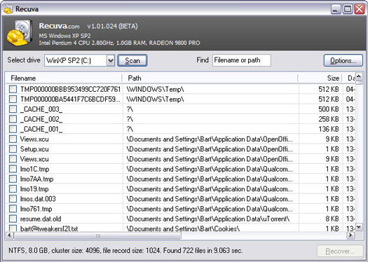
Task: Enable the lmos.dat.003 checkbox
Action: [13, 199]
